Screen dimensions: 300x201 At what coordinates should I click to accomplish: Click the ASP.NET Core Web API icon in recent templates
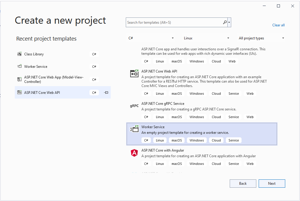[19, 92]
